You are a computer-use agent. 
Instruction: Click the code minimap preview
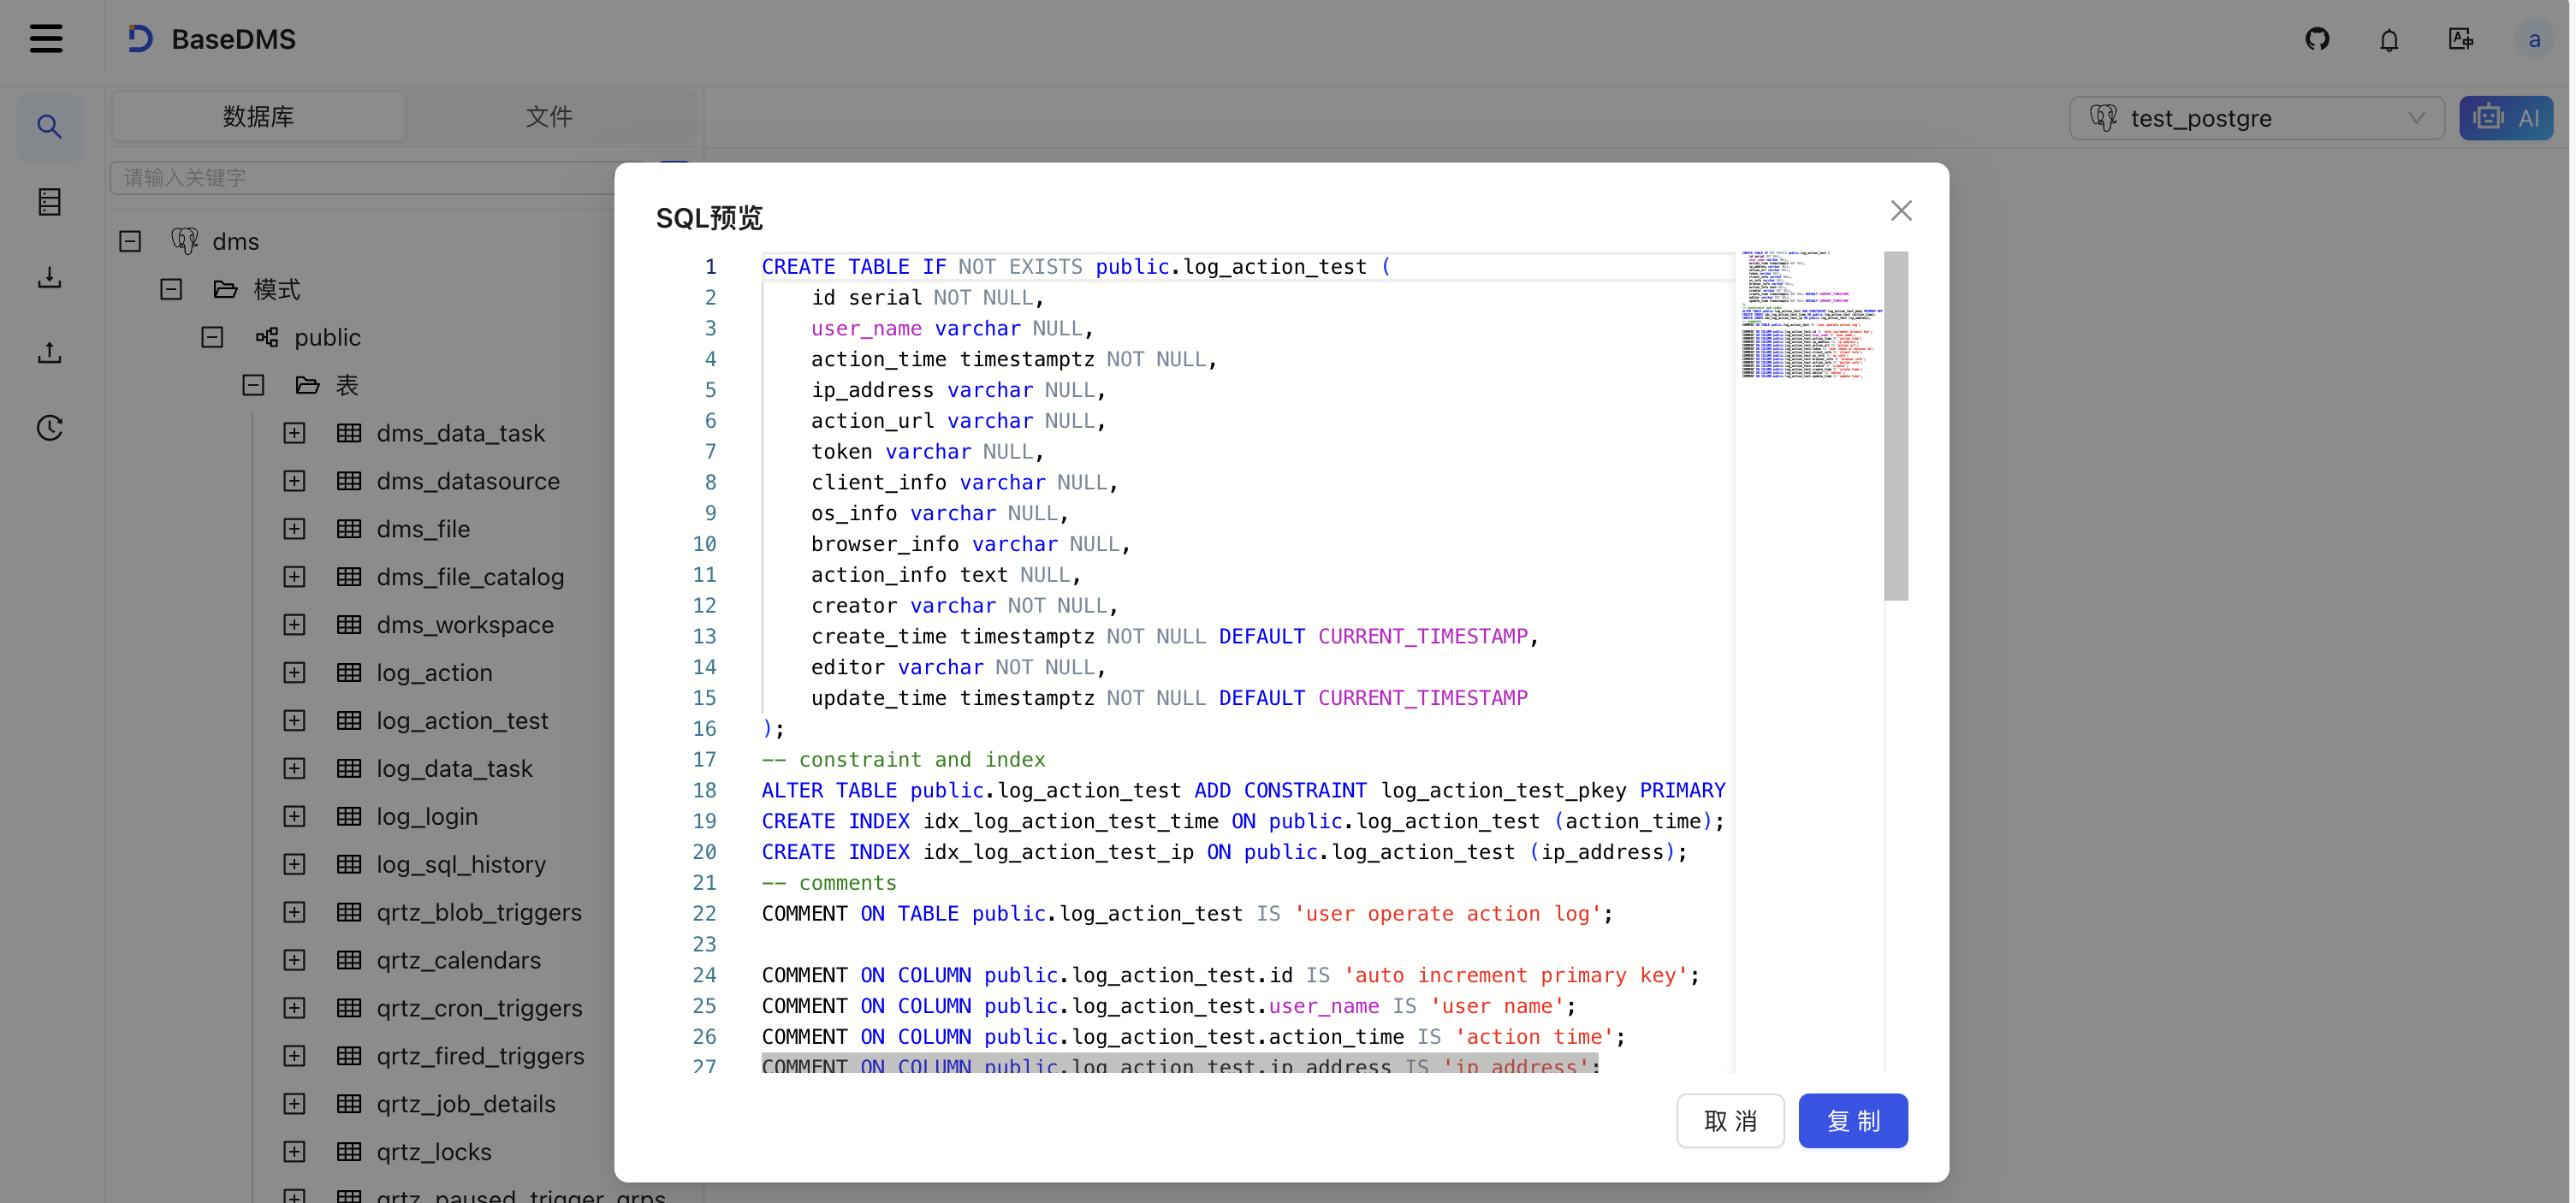click(x=1810, y=315)
